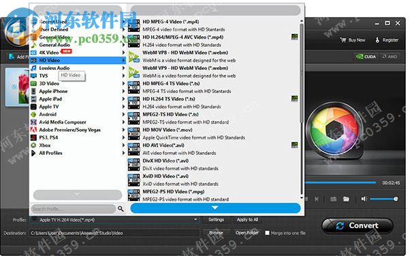Click the Android category icon
Image resolution: width=410 pixels, height=256 pixels.
33,114
